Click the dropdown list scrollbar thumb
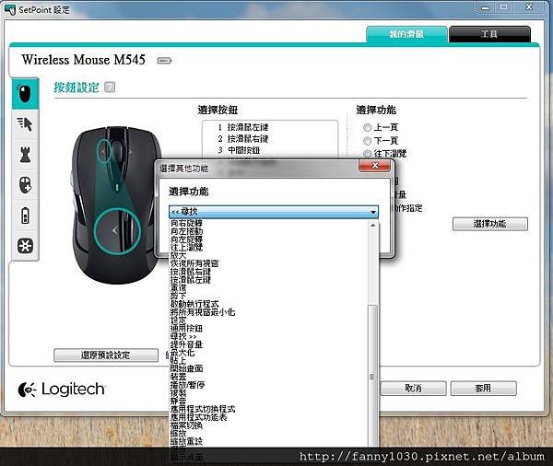This screenshot has width=553, height=466. [372, 377]
